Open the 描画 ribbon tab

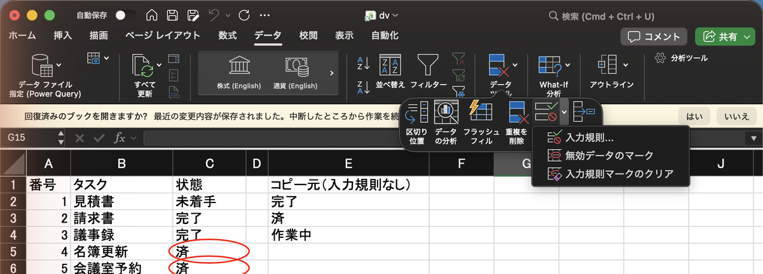pyautogui.click(x=99, y=36)
